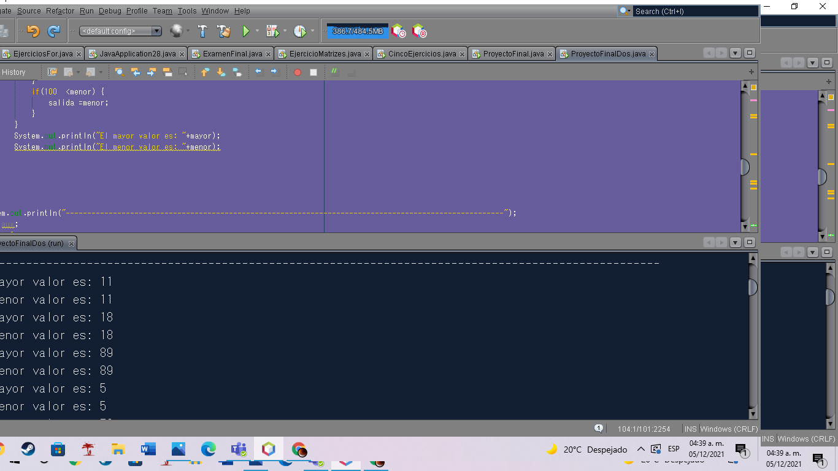838x471 pixels.
Task: Click the editor split handle above the scrollbar
Action: (752, 72)
